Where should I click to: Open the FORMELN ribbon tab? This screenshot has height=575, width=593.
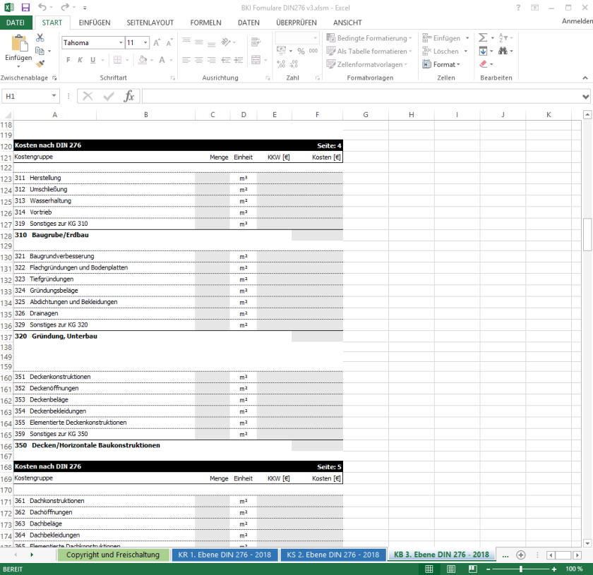click(x=205, y=23)
